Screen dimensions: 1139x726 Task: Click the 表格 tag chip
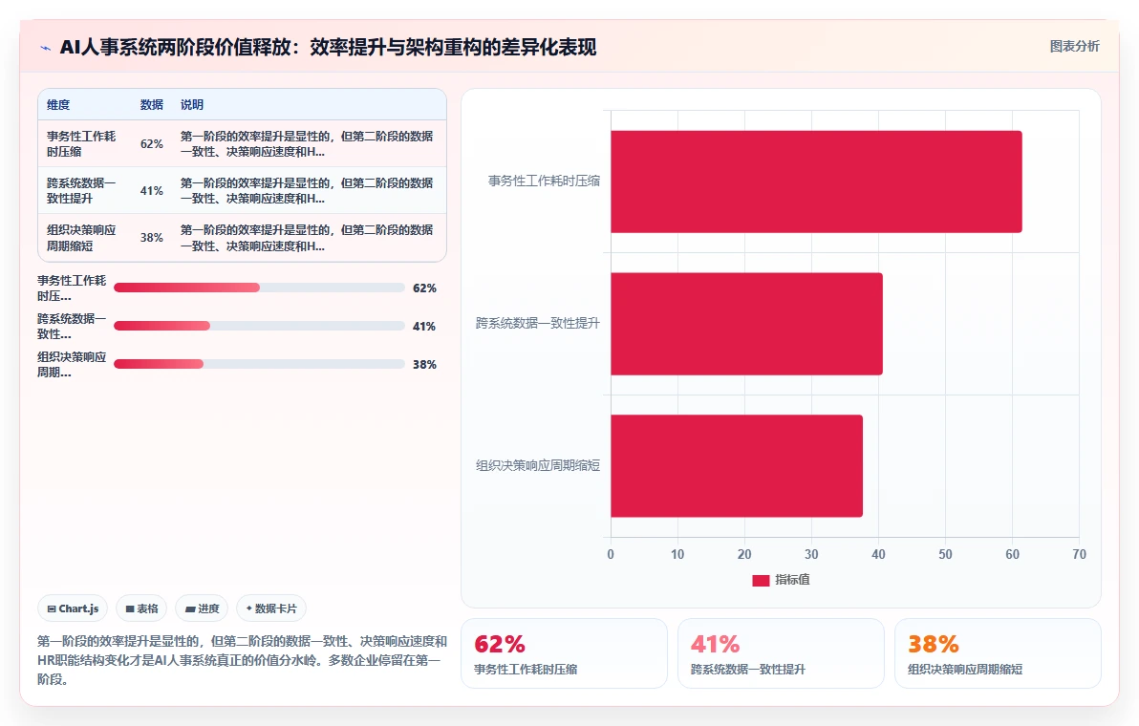[141, 609]
